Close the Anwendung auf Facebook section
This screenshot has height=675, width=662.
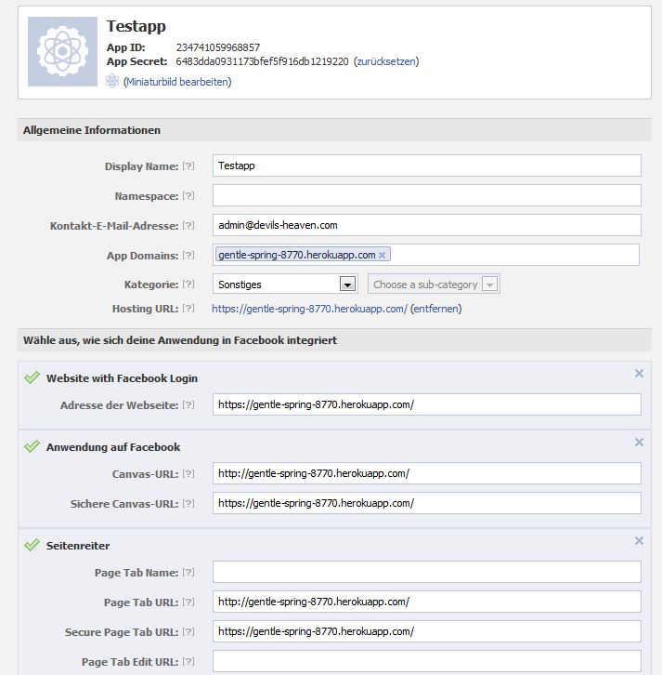(639, 443)
